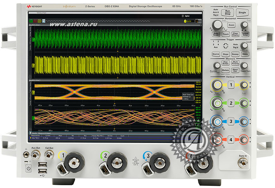Click the on-screen yellow Single button

point(40,21)
